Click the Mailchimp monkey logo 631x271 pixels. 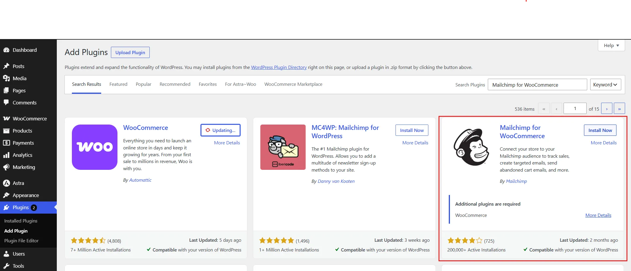(471, 147)
